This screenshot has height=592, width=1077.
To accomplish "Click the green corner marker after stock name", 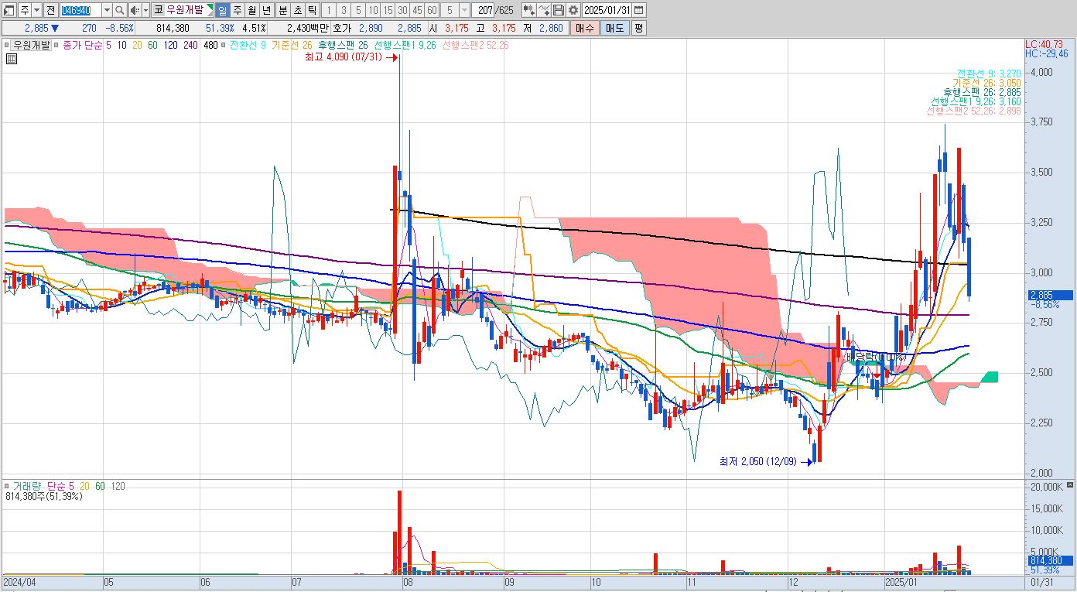I will [x=210, y=7].
